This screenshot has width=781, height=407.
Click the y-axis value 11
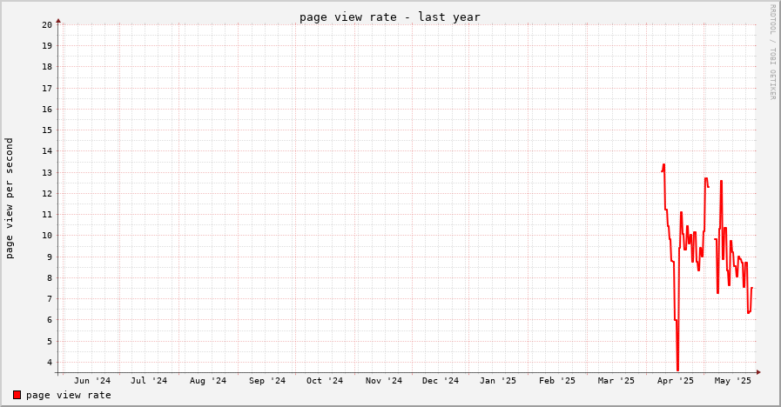pyautogui.click(x=47, y=215)
